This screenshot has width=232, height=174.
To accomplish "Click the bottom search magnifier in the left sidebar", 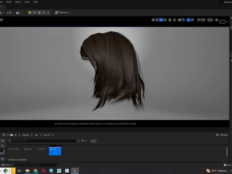I will point(2,159).
